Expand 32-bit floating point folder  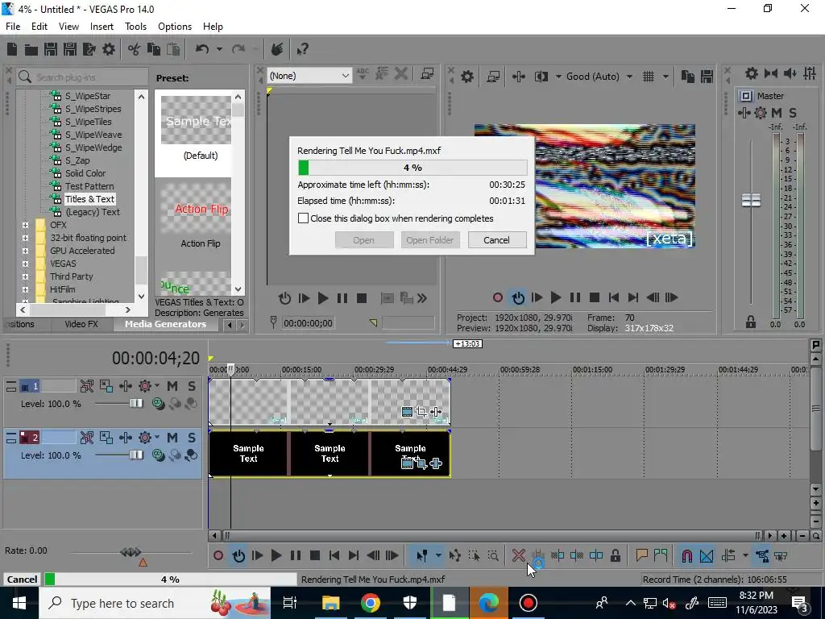pyautogui.click(x=25, y=238)
